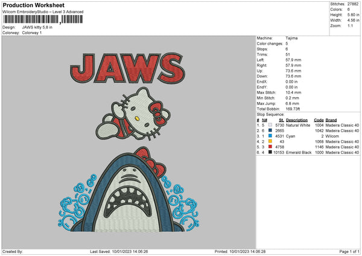Select the Max Jump value "6.8 mm"

point(292,103)
